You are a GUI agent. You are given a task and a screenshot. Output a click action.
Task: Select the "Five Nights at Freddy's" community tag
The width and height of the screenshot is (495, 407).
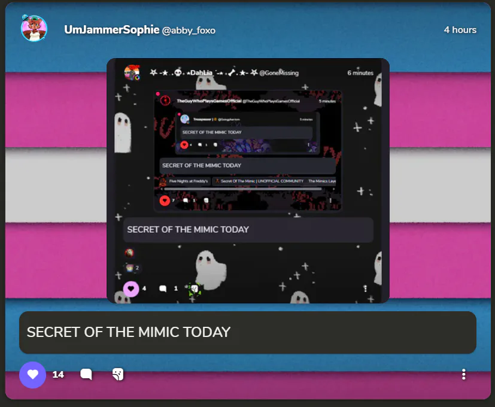184,181
